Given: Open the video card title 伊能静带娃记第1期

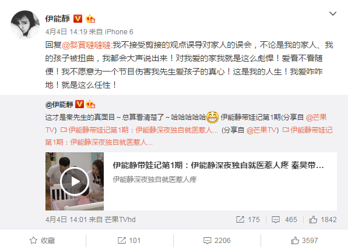Looking at the screenshot, I should (x=218, y=165).
